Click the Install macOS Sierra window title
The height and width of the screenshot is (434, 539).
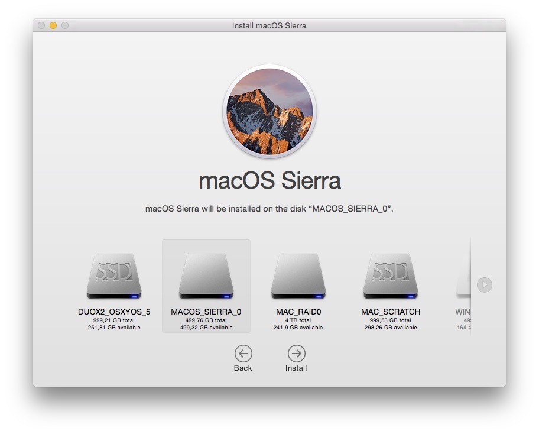pyautogui.click(x=269, y=26)
